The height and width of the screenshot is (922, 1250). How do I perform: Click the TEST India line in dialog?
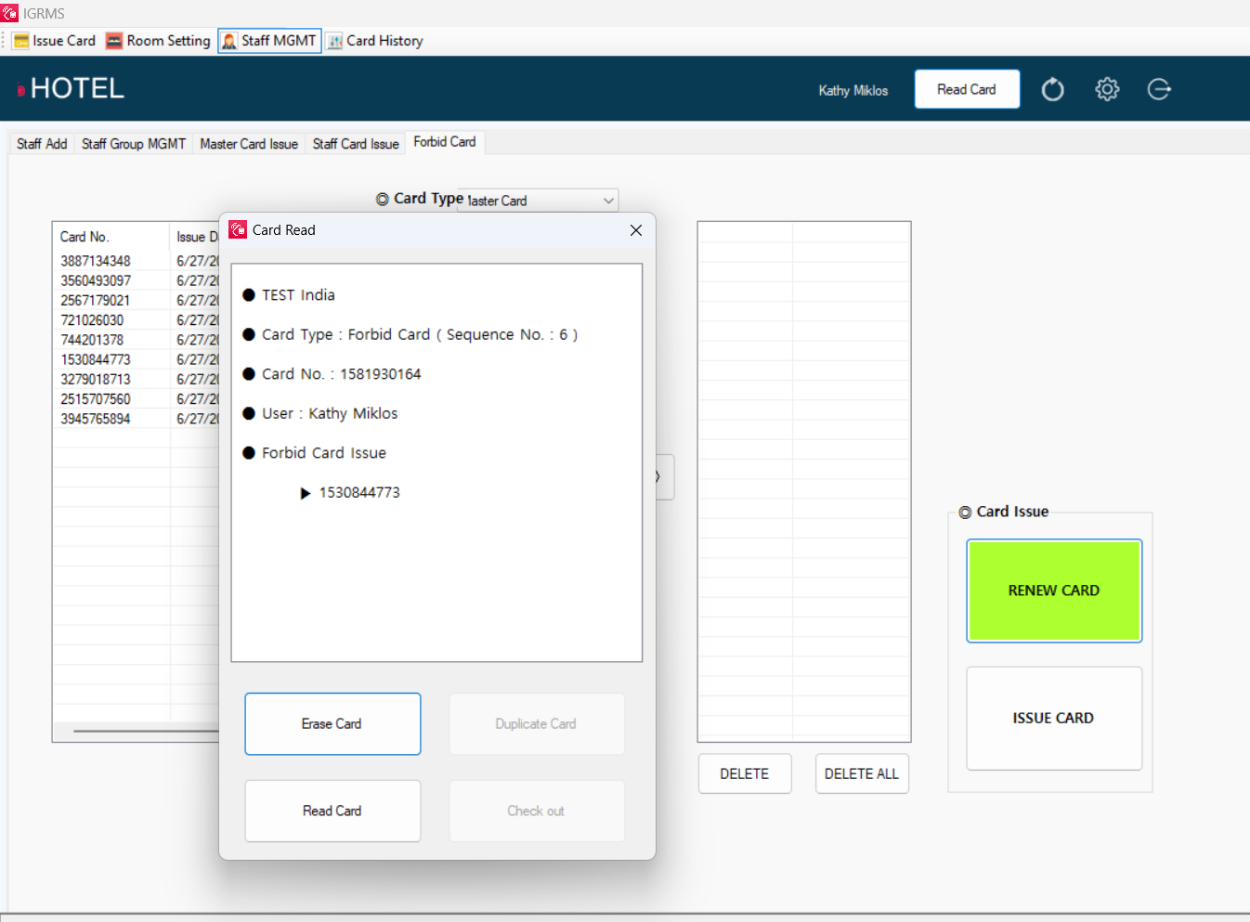(298, 295)
